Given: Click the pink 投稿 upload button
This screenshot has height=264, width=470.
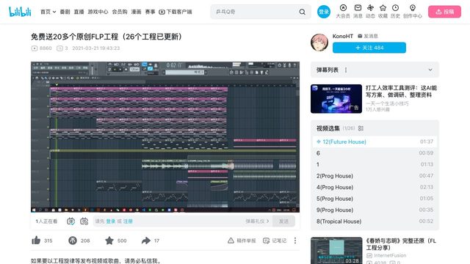Looking at the screenshot, I should pyautogui.click(x=444, y=12).
